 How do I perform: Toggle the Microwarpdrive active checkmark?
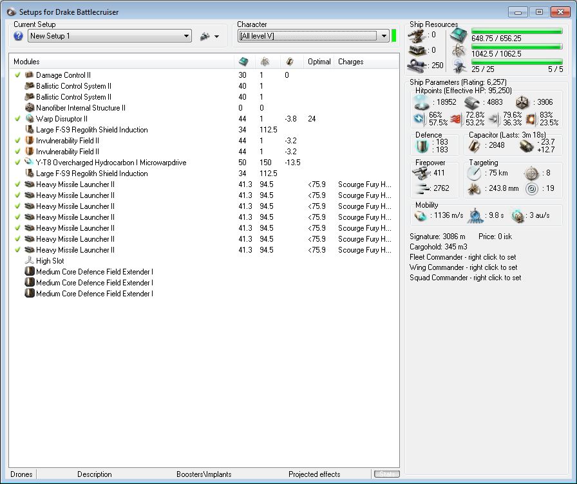pyautogui.click(x=17, y=163)
